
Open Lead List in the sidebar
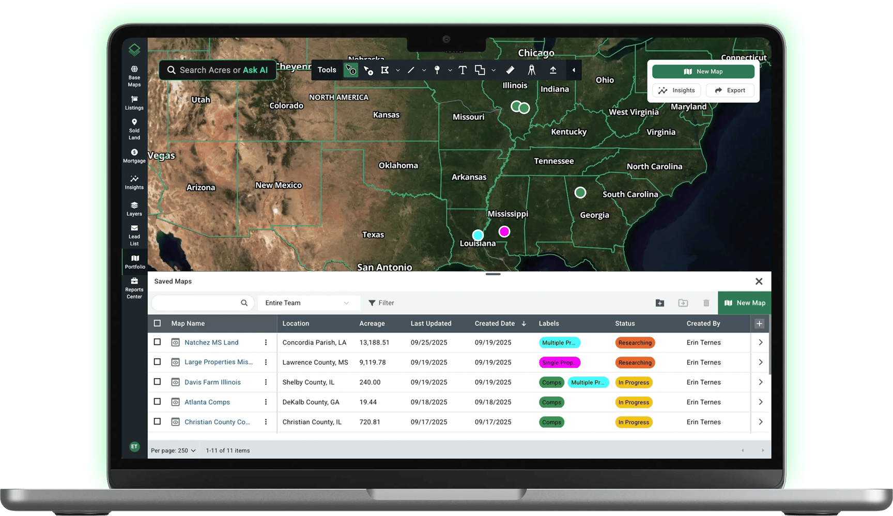point(134,236)
